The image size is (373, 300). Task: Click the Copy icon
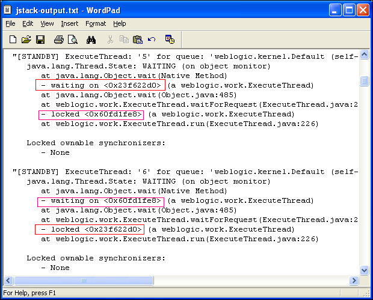point(124,40)
